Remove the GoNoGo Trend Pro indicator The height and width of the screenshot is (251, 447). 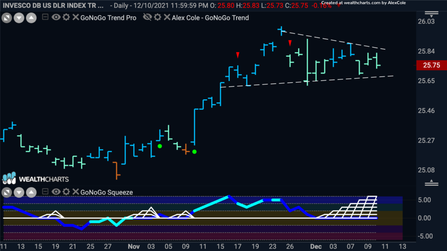click(76, 17)
